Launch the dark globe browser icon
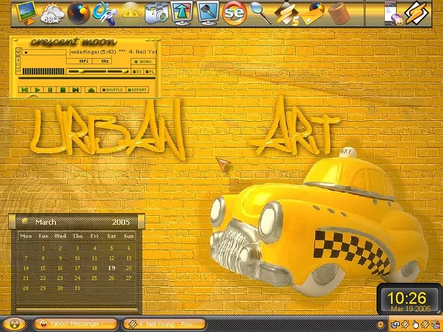Viewport: 443px width, 332px height. point(78,13)
